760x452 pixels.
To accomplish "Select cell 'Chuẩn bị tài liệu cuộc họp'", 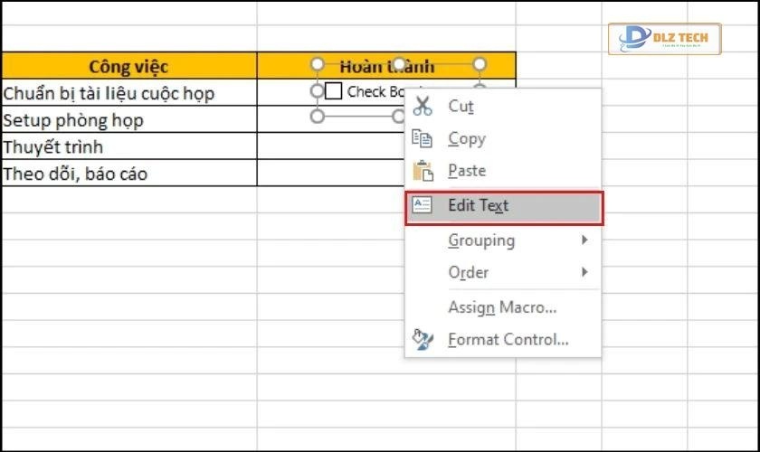I will pos(128,93).
